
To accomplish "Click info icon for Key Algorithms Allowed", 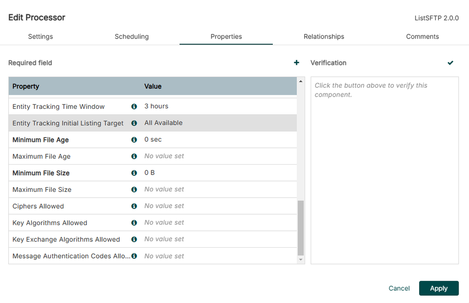I will 134,223.
